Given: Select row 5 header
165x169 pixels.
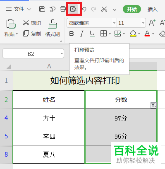Looking at the screenshot, I should tap(6, 136).
